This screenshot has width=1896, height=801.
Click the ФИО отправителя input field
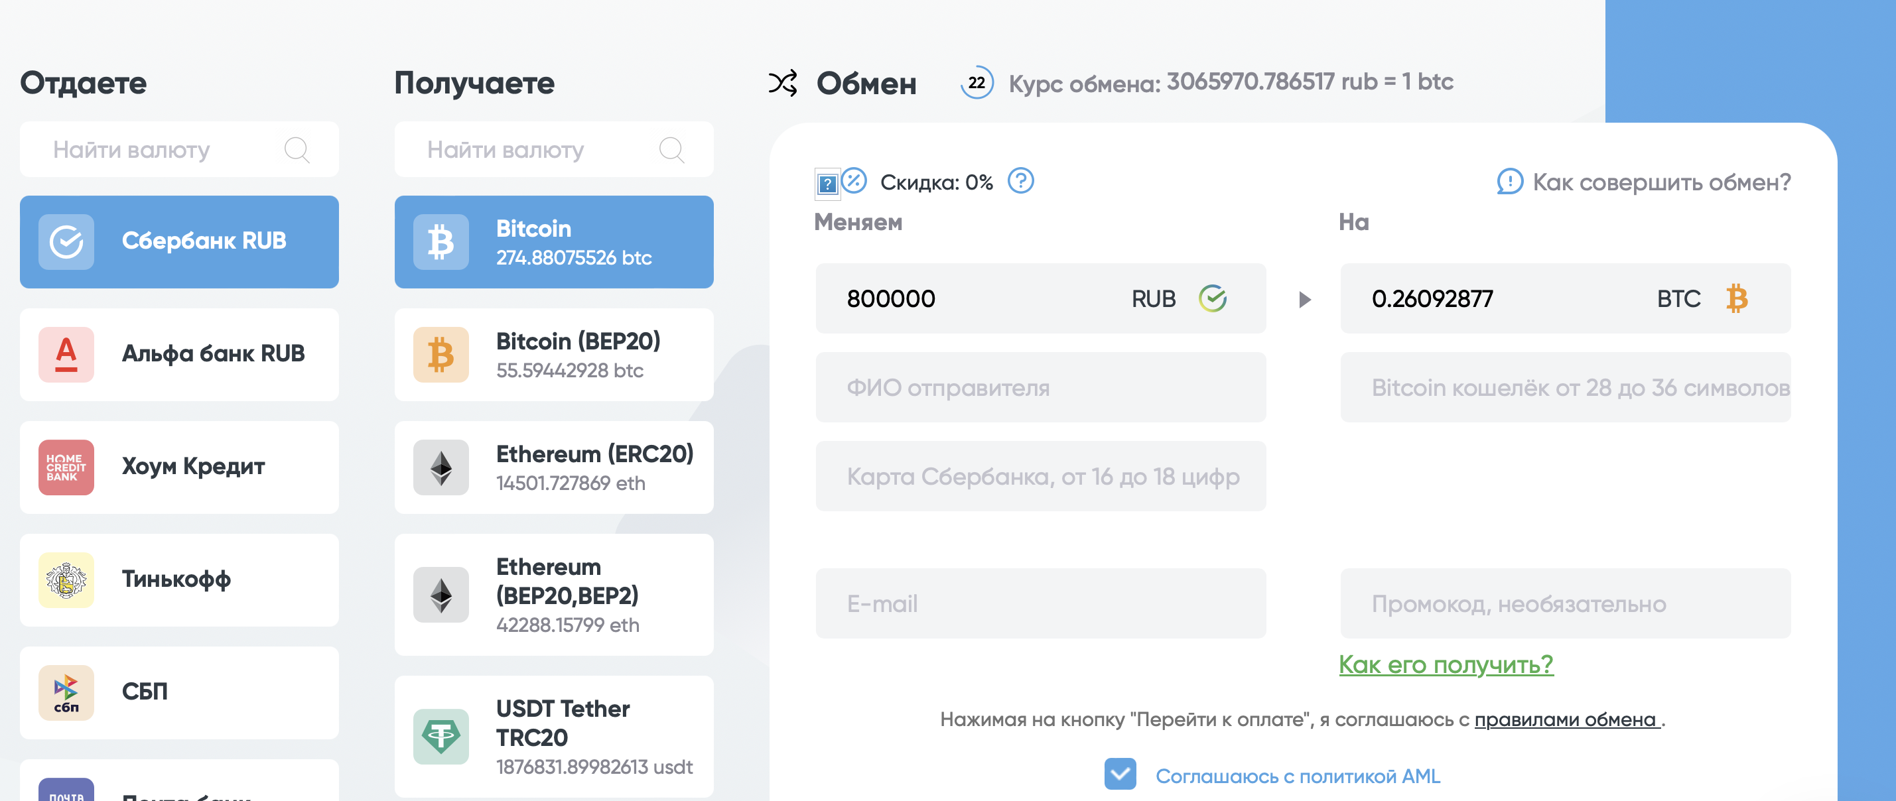1041,387
